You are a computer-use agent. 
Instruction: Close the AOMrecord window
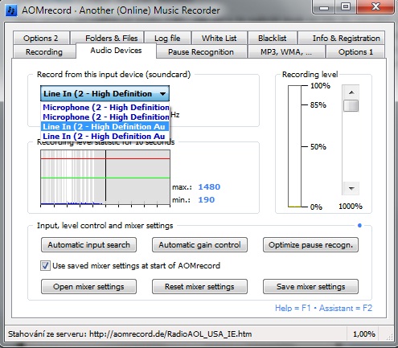tap(375, 7)
